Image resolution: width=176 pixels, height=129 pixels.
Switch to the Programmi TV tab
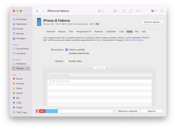point(84,32)
